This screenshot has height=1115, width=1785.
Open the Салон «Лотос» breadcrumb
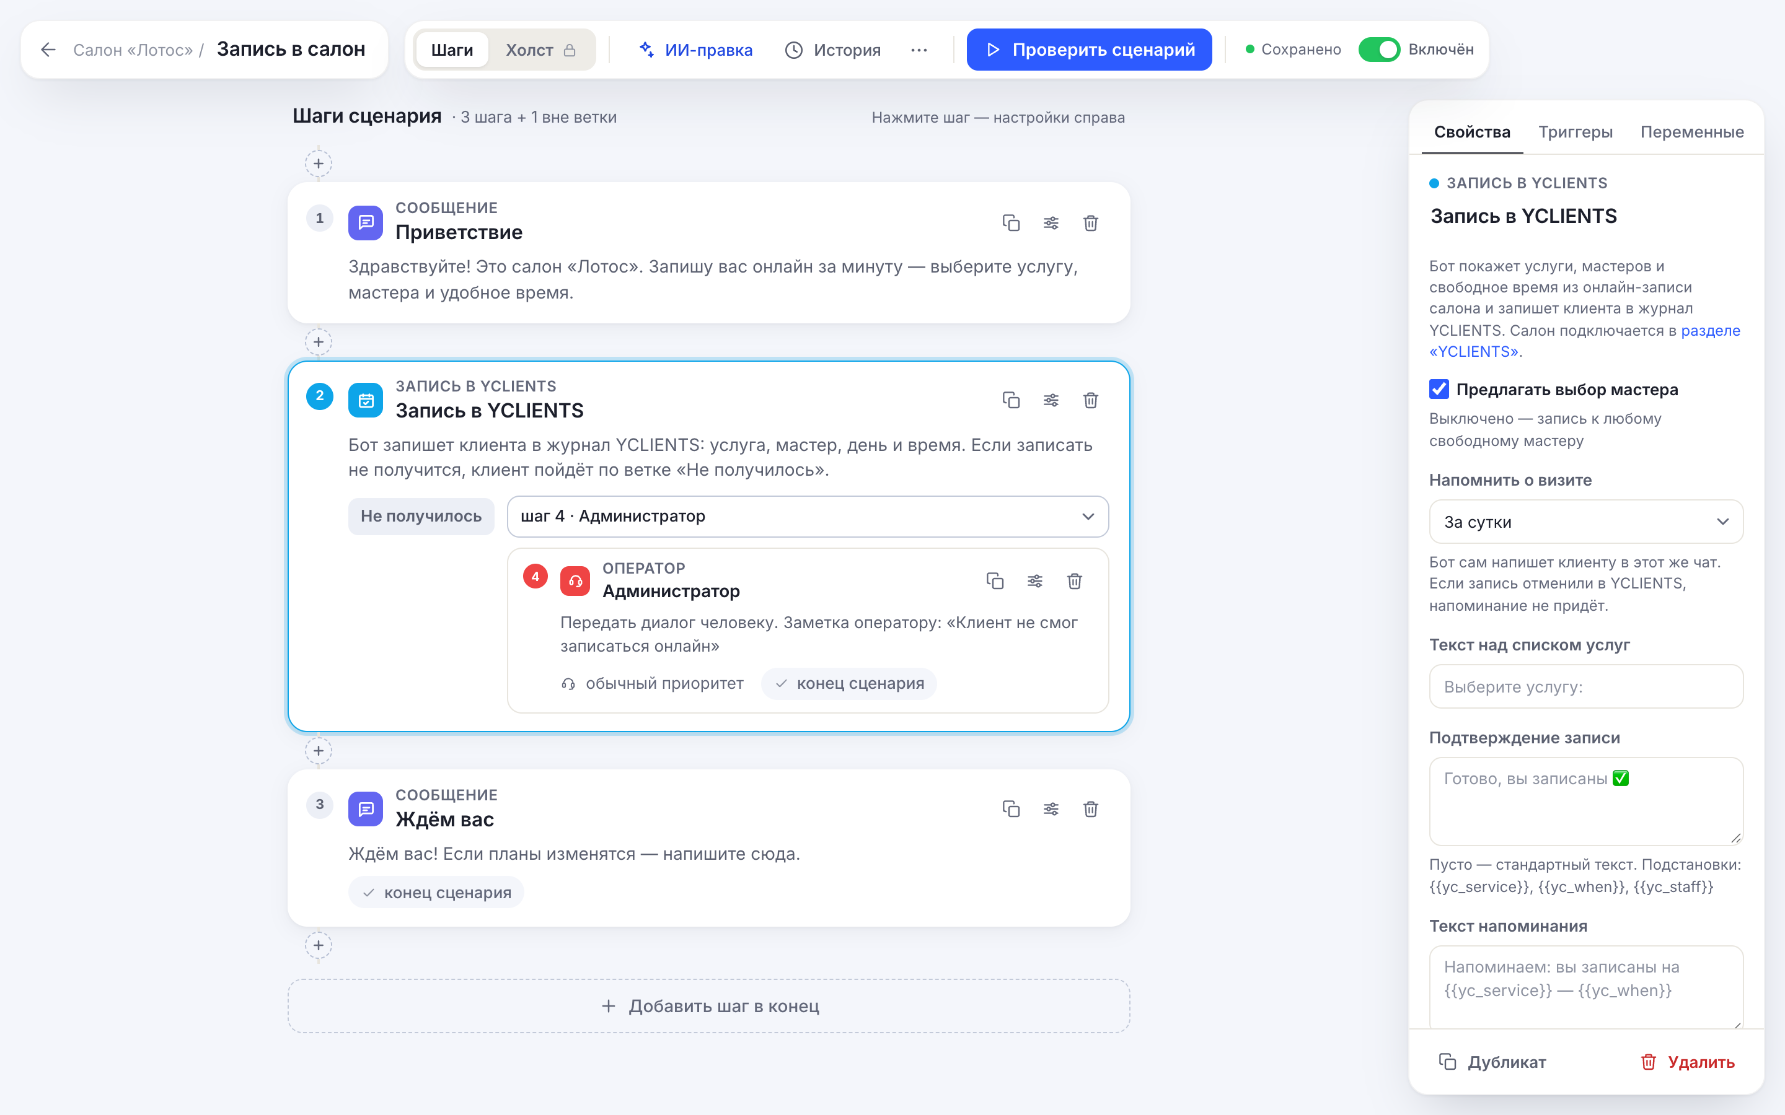pyautogui.click(x=133, y=50)
